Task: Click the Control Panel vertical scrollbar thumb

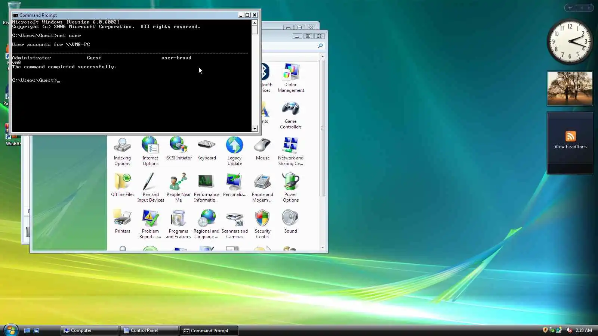Action: pos(323,128)
